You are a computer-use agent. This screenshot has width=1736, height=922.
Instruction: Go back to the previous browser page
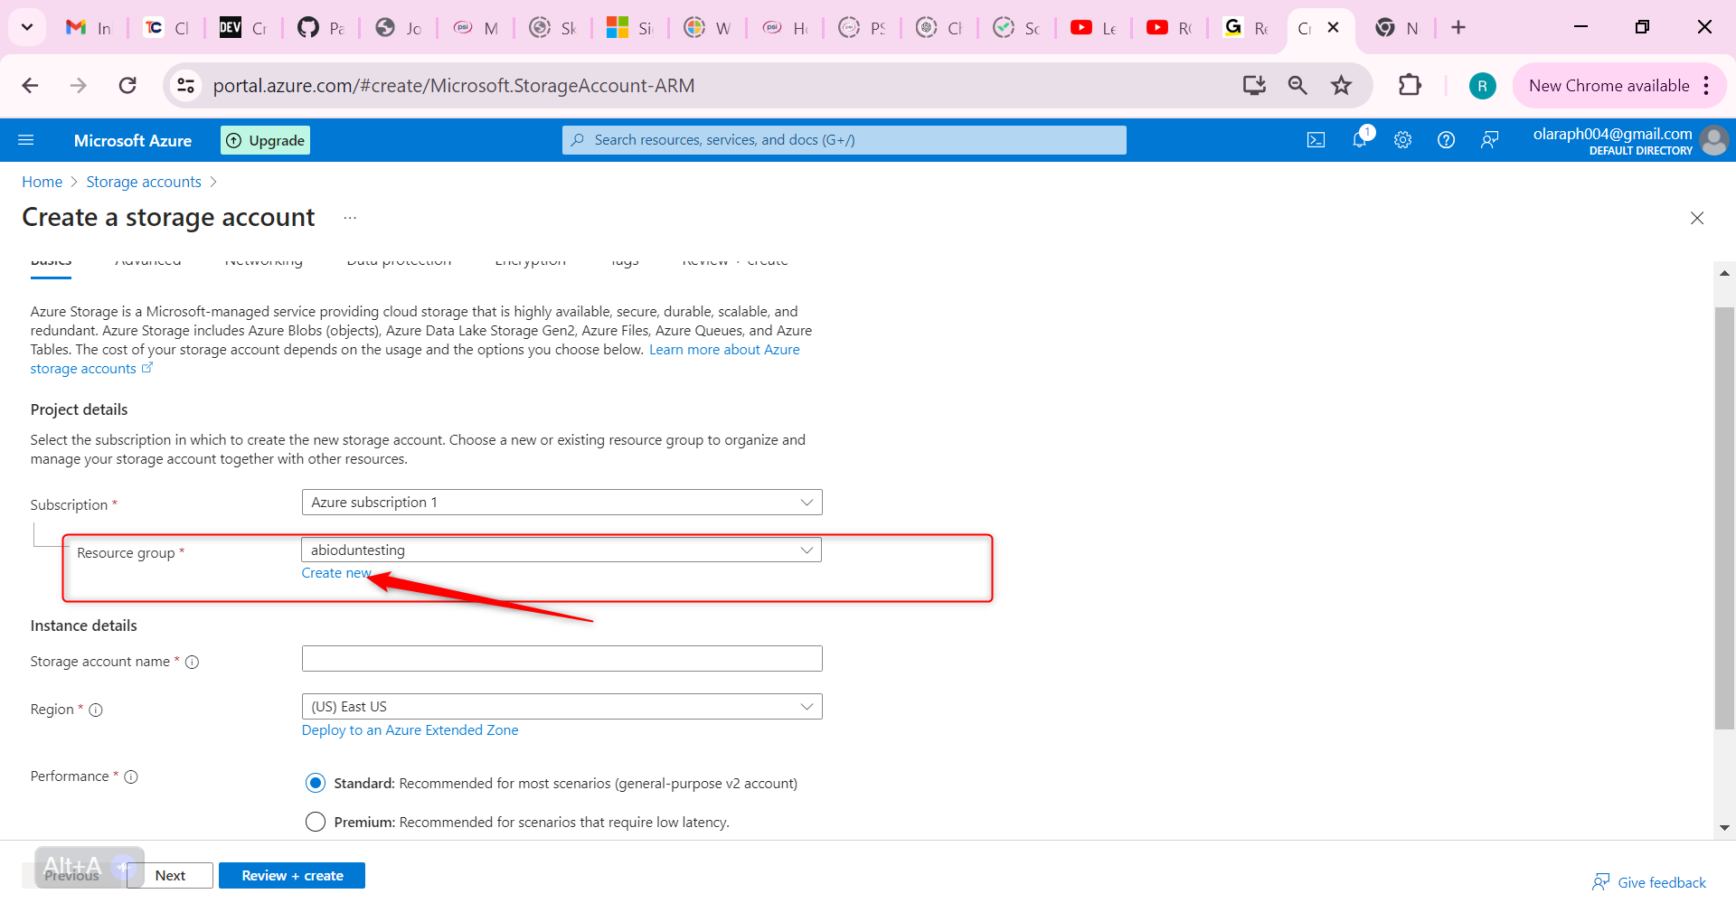point(30,86)
